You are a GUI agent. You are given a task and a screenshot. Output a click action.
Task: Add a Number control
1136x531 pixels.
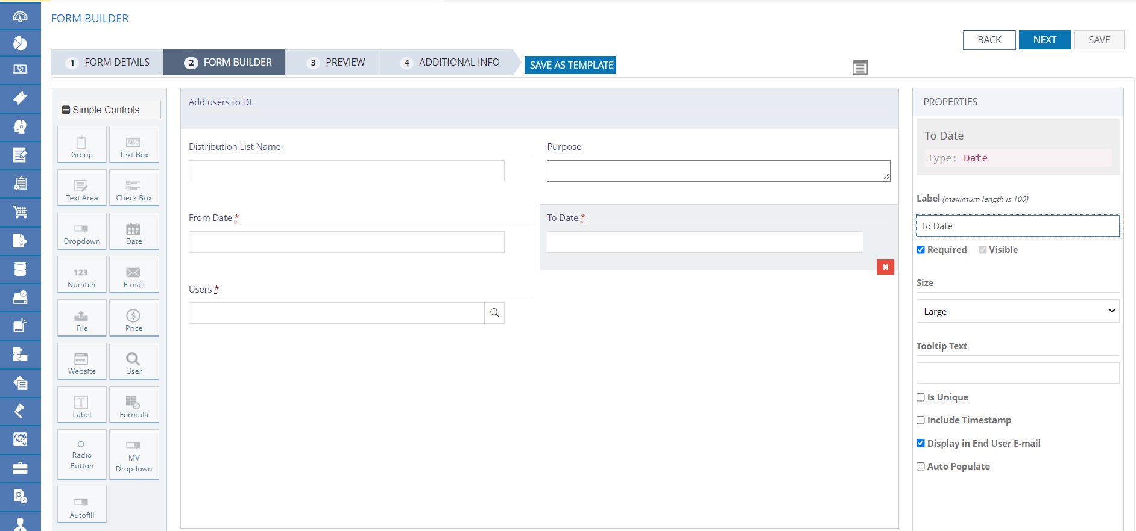tap(82, 275)
